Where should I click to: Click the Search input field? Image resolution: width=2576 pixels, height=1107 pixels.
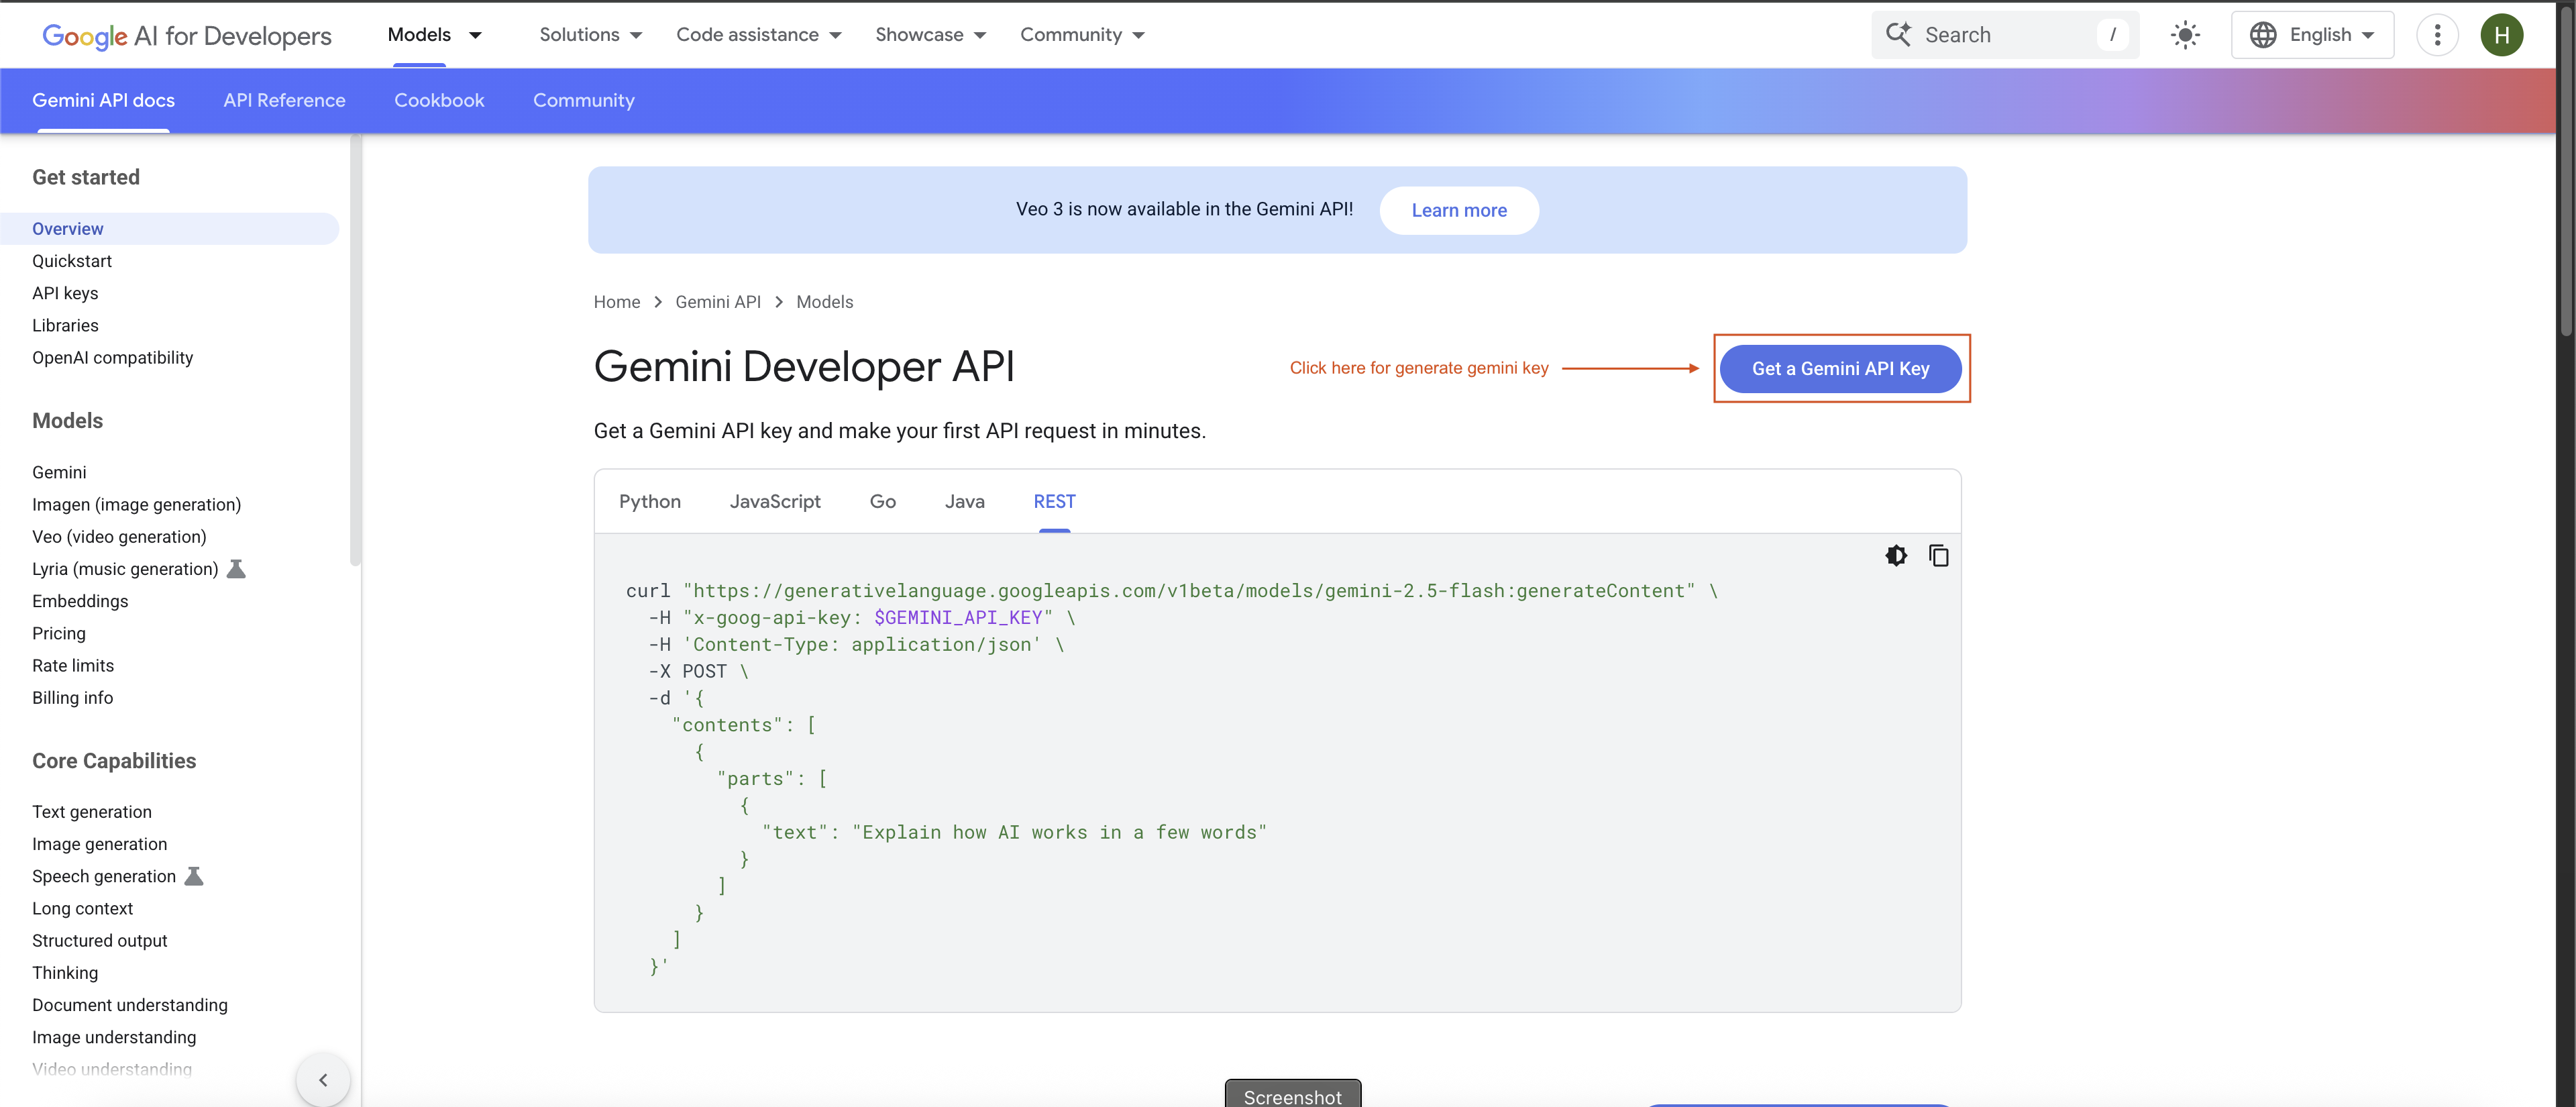pyautogui.click(x=2005, y=35)
